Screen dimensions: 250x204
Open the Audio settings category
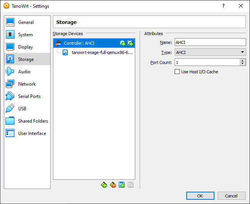click(27, 72)
